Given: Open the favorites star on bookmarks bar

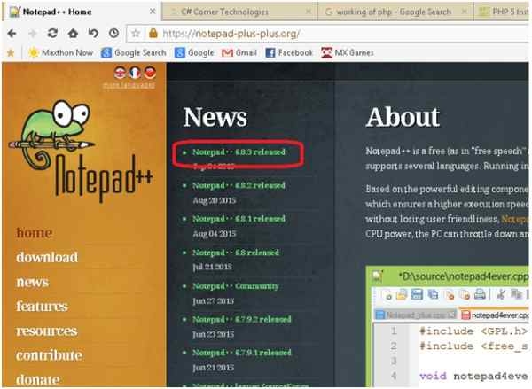Looking at the screenshot, I should [11, 52].
